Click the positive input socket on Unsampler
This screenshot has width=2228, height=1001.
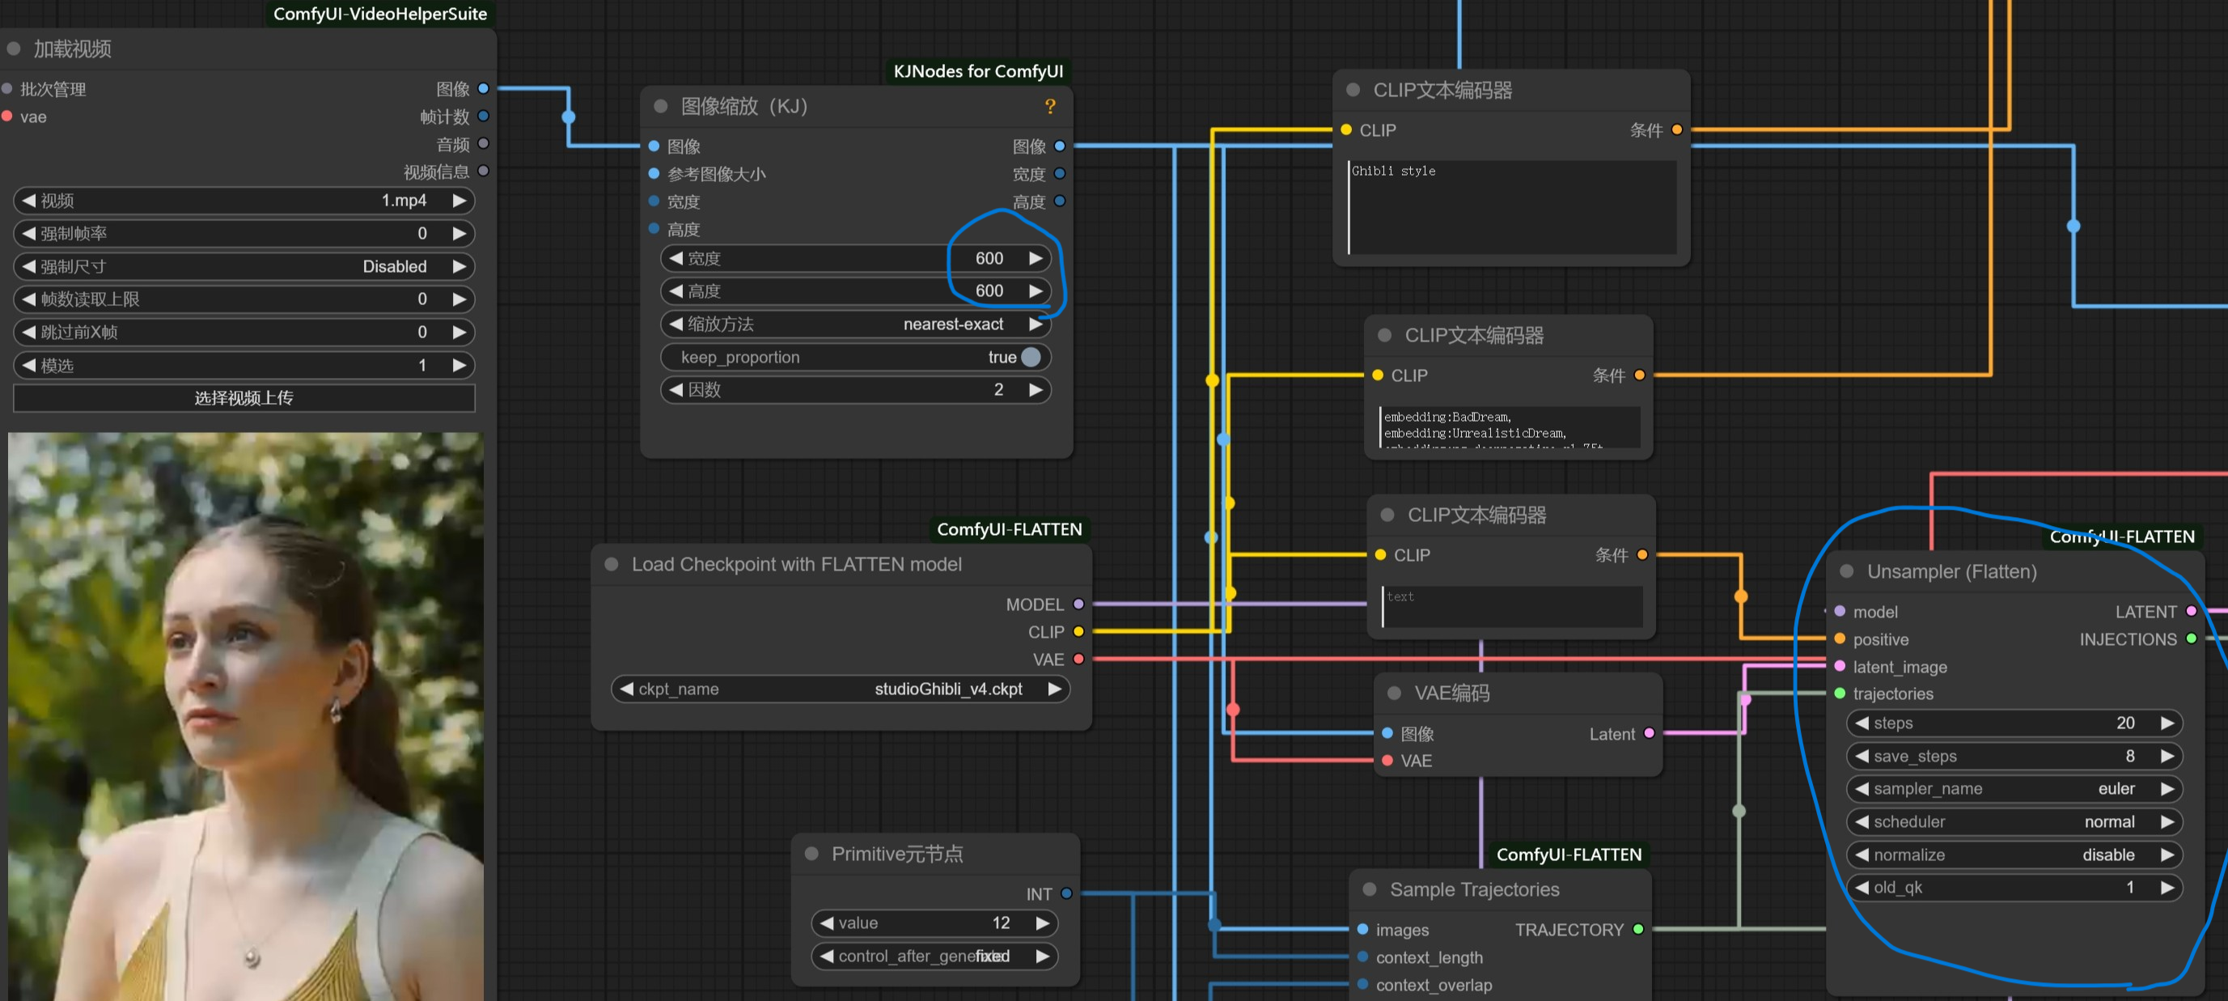click(1840, 638)
